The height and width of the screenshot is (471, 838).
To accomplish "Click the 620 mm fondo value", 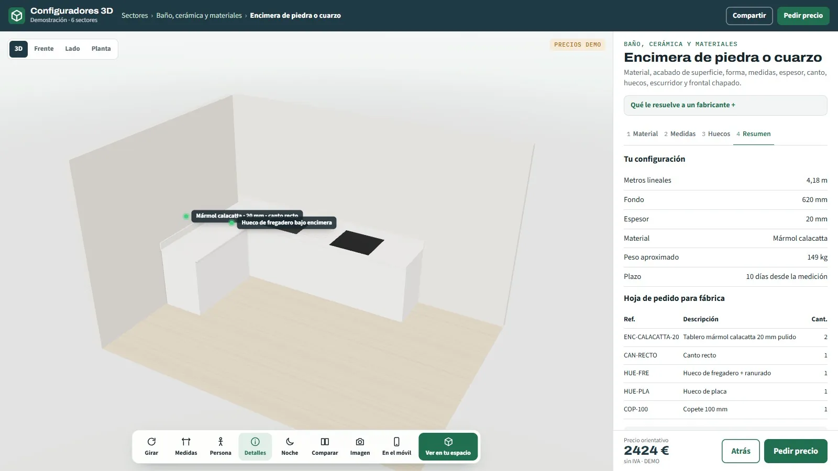I will tap(814, 200).
